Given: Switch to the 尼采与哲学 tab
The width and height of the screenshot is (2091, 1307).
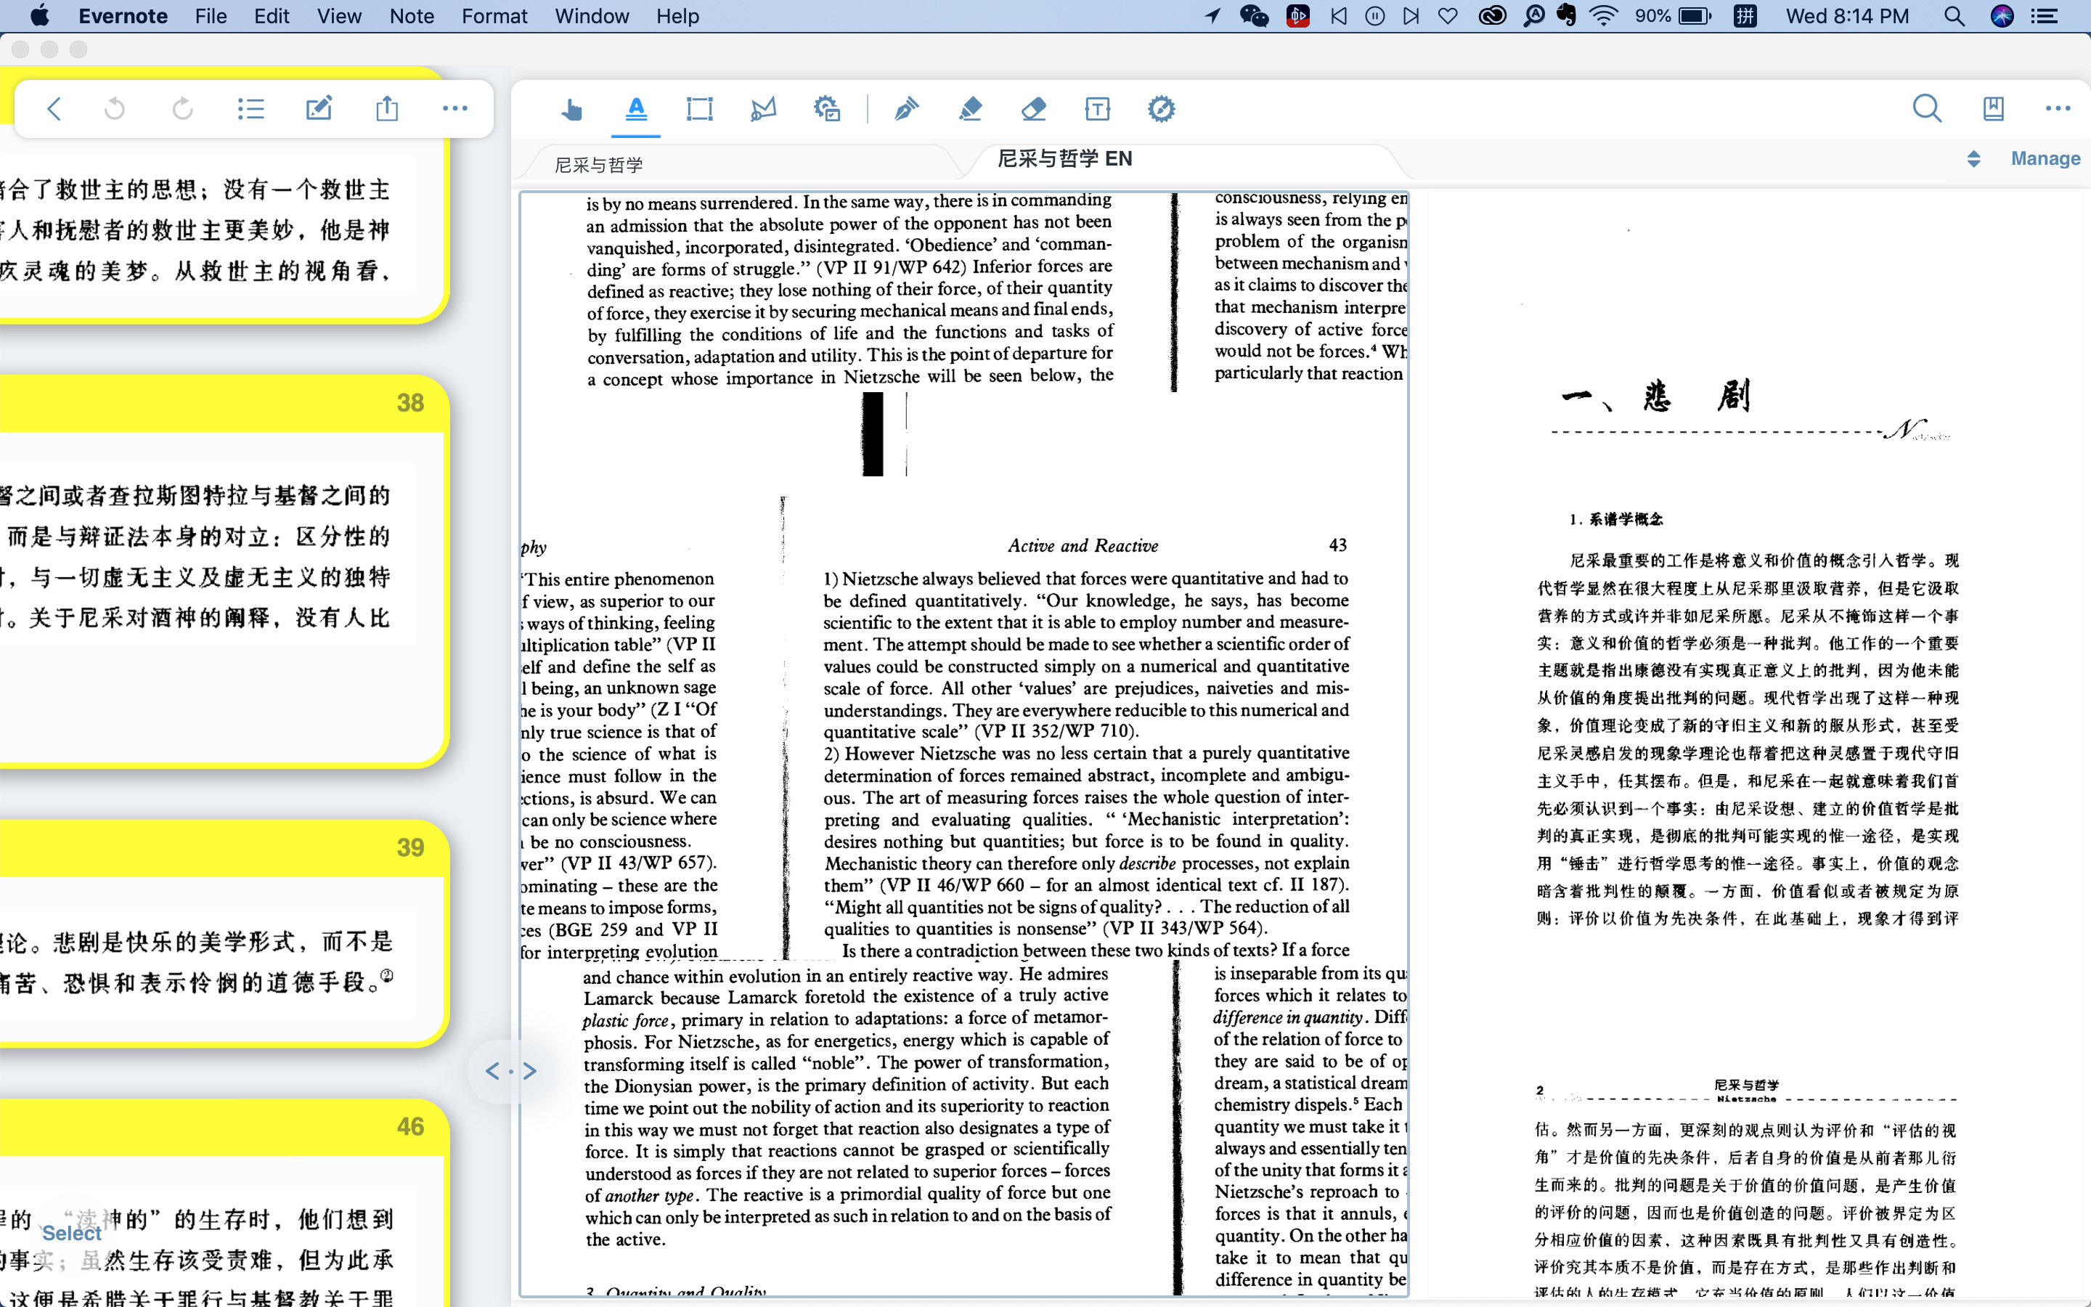Looking at the screenshot, I should (x=599, y=165).
